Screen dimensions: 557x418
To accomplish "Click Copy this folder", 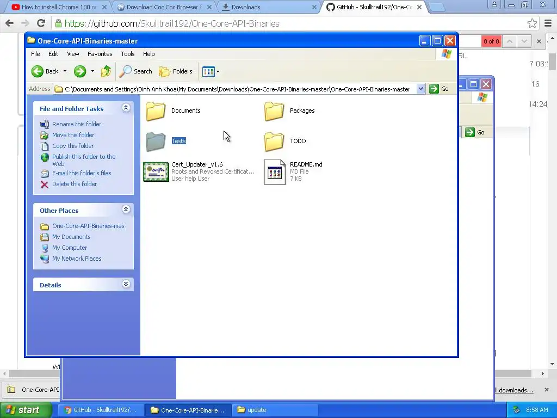I will [x=73, y=146].
